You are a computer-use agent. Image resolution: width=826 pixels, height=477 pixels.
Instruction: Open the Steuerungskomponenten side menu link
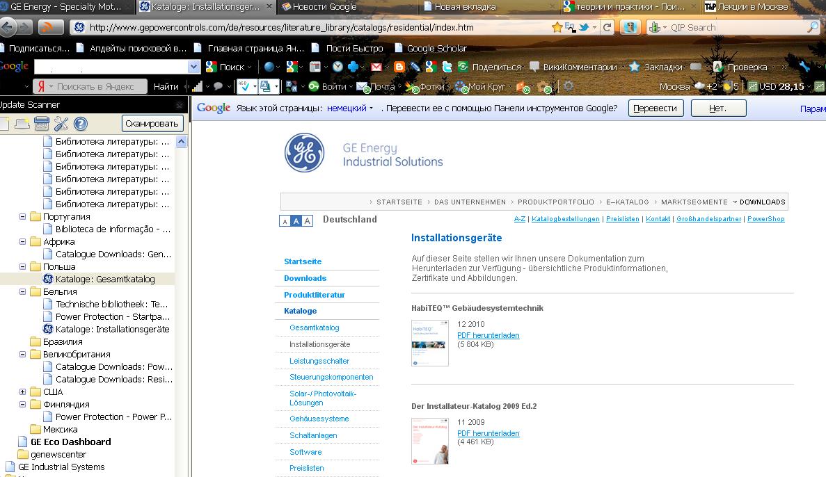pyautogui.click(x=331, y=378)
